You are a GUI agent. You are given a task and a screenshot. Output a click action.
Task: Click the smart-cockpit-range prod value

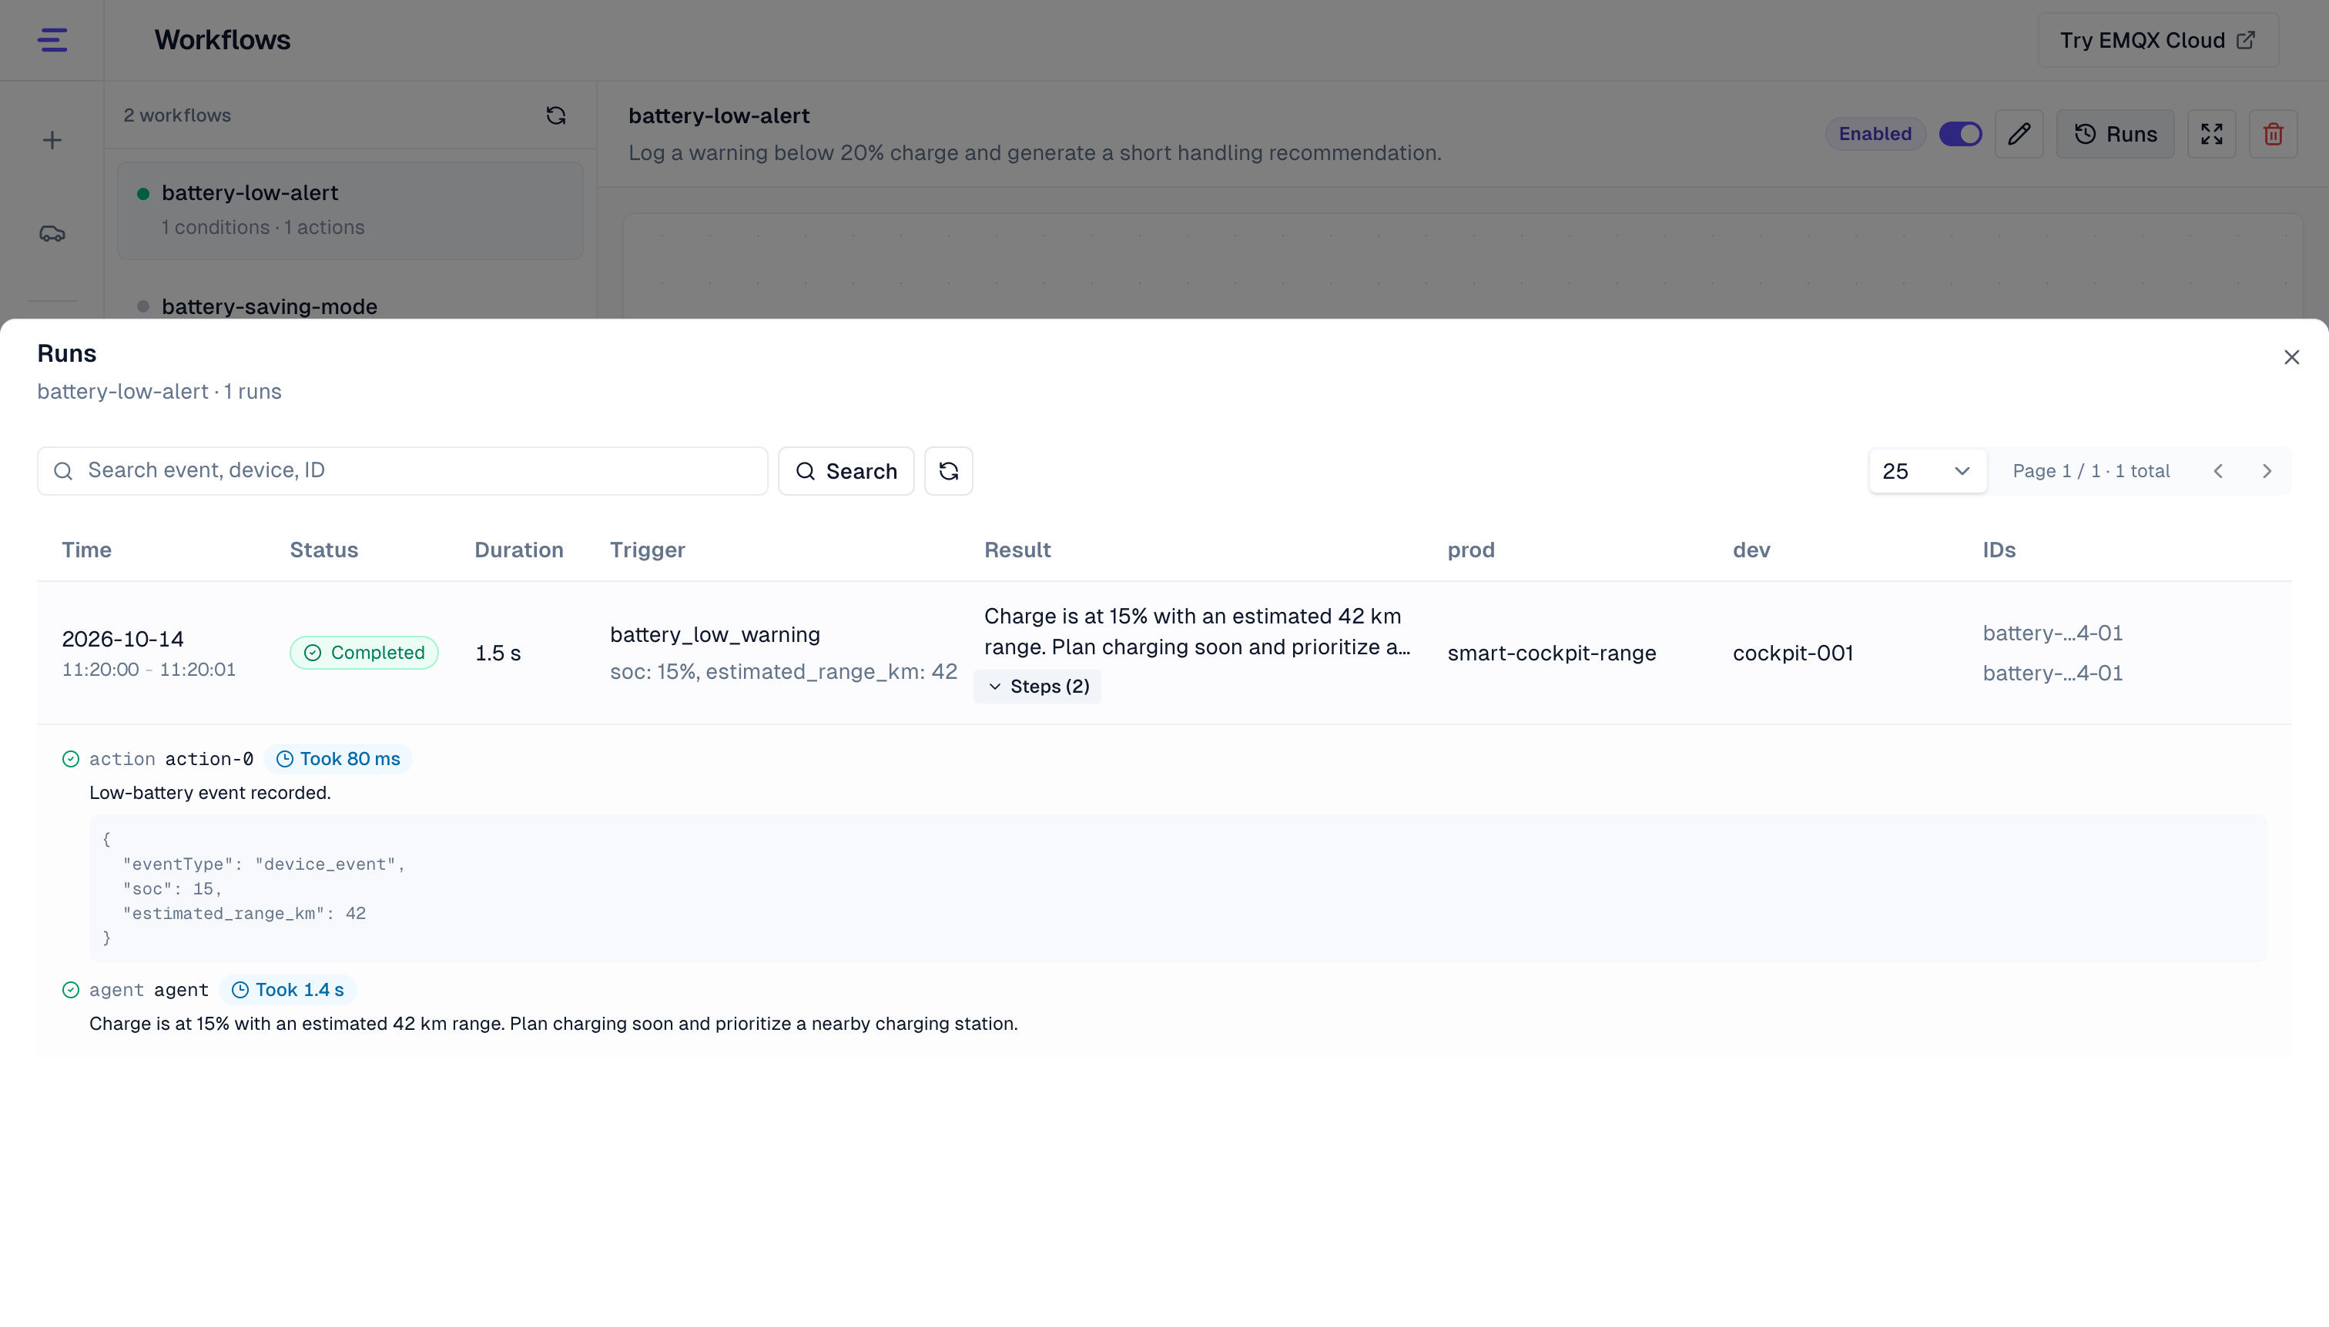[x=1551, y=653]
